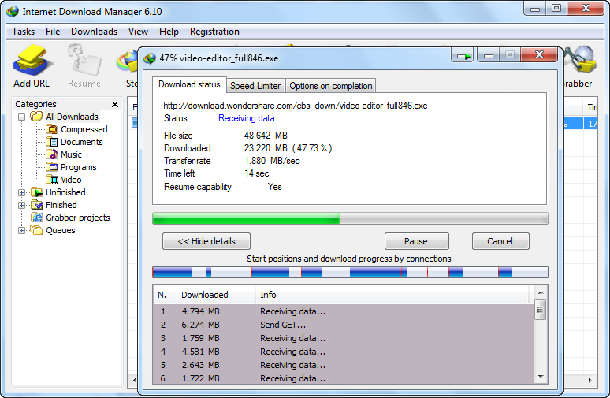Click the time left value 14 sec
610x398 pixels.
[x=257, y=173]
